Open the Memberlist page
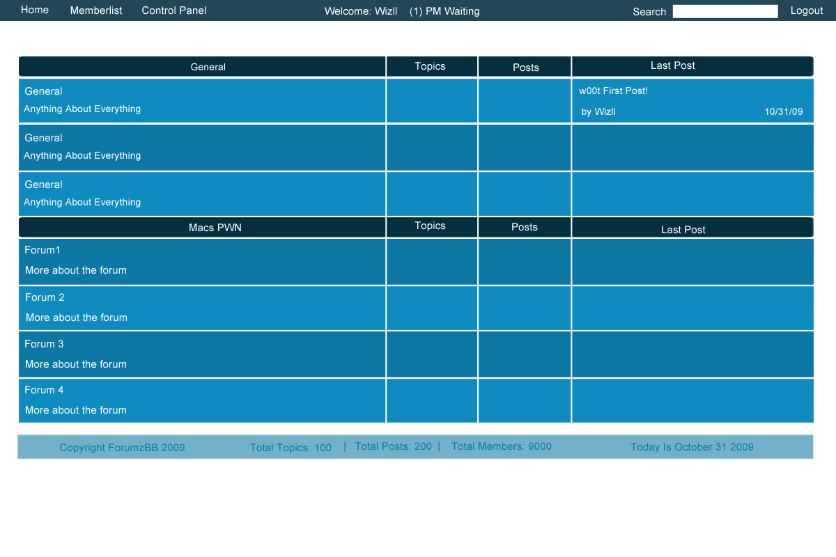Screen dimensions: 836x557 point(96,10)
